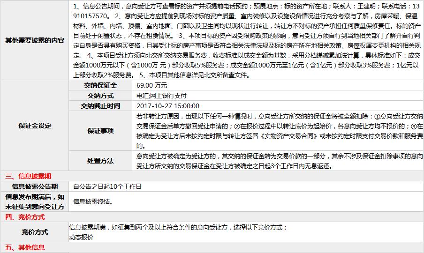The width and height of the screenshot is (424, 253).
Task: Click the 保证事项 label cell
Action: tap(100, 131)
